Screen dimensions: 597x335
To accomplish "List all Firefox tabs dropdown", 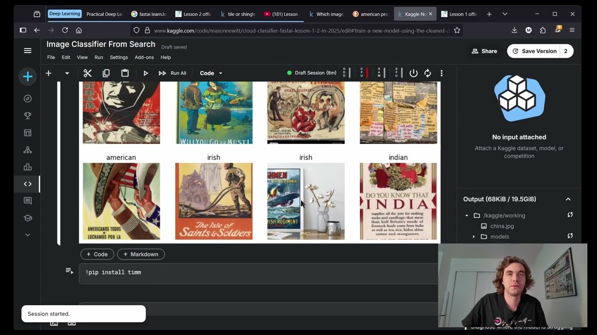I will click(x=505, y=14).
